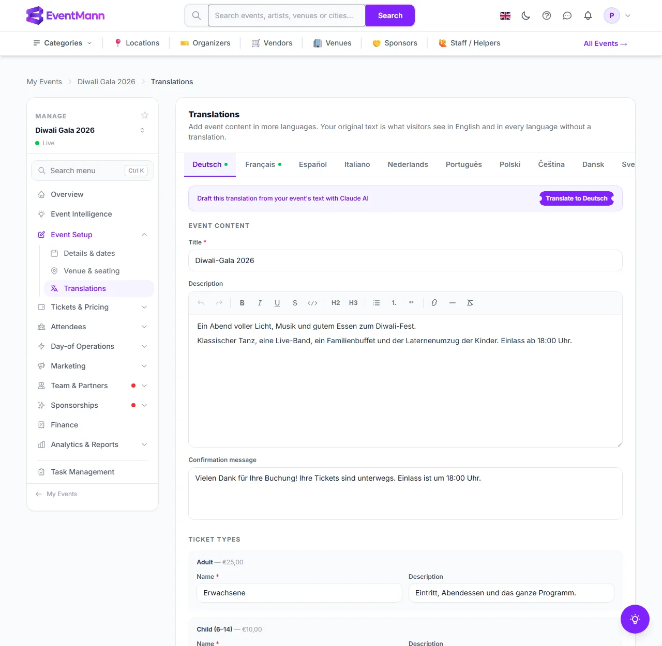Insert H2 heading in description
Image resolution: width=662 pixels, height=646 pixels.
coord(336,303)
